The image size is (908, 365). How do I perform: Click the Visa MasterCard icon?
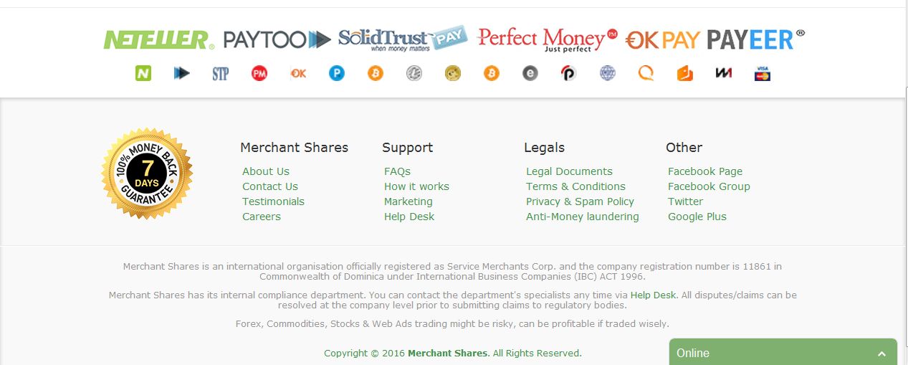[x=763, y=73]
